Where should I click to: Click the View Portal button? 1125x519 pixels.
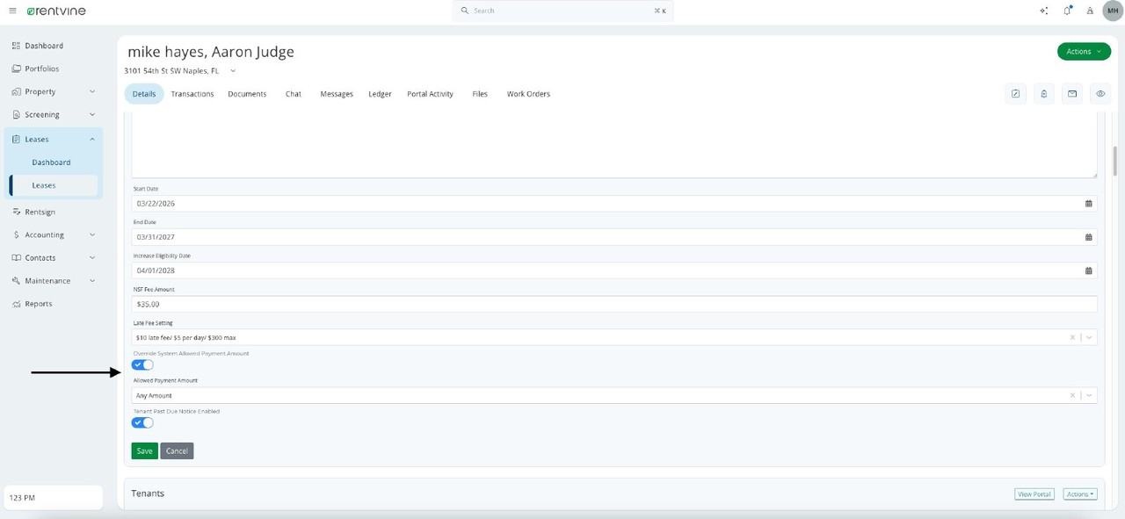coord(1034,494)
